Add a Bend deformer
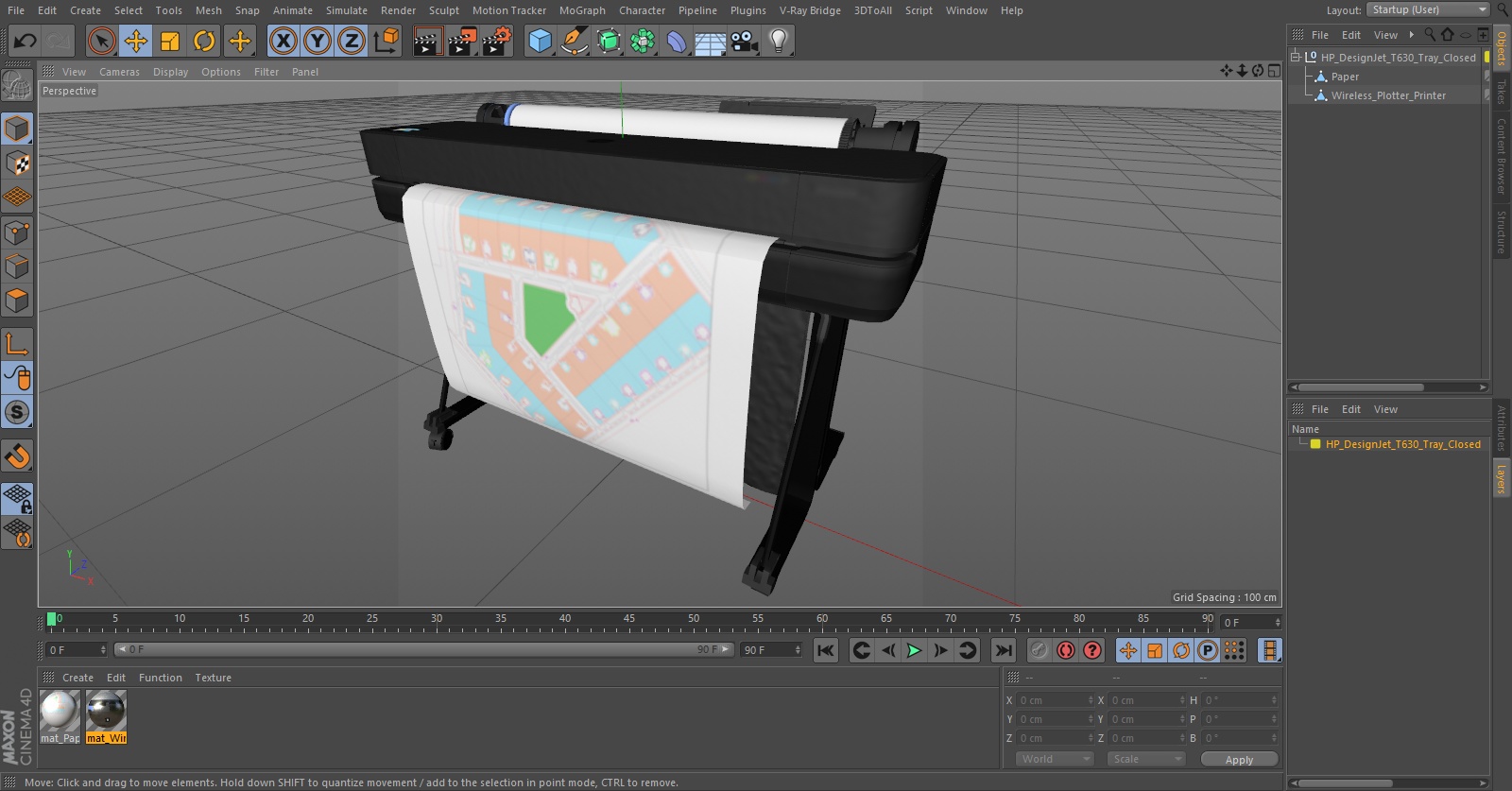Screen dimensions: 1512x791 click(677, 41)
